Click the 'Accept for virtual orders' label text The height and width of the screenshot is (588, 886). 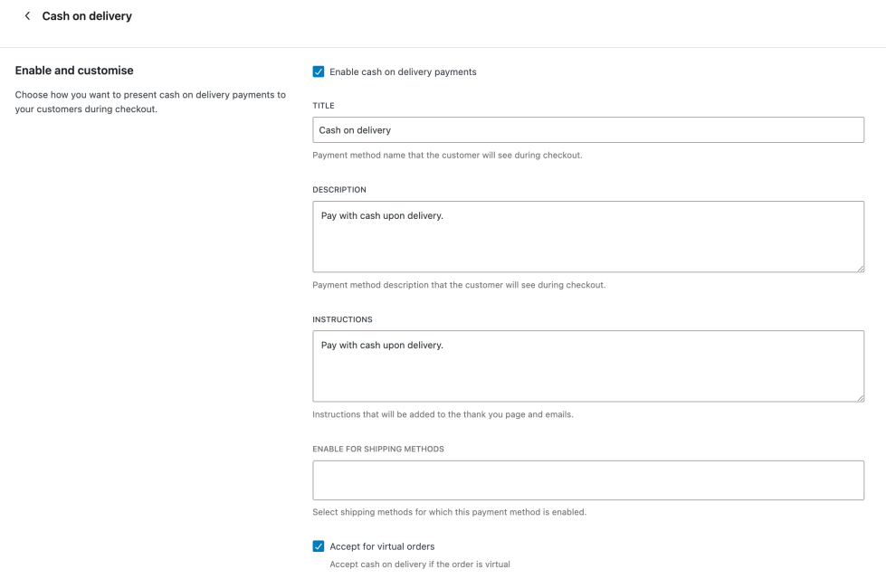pos(382,546)
